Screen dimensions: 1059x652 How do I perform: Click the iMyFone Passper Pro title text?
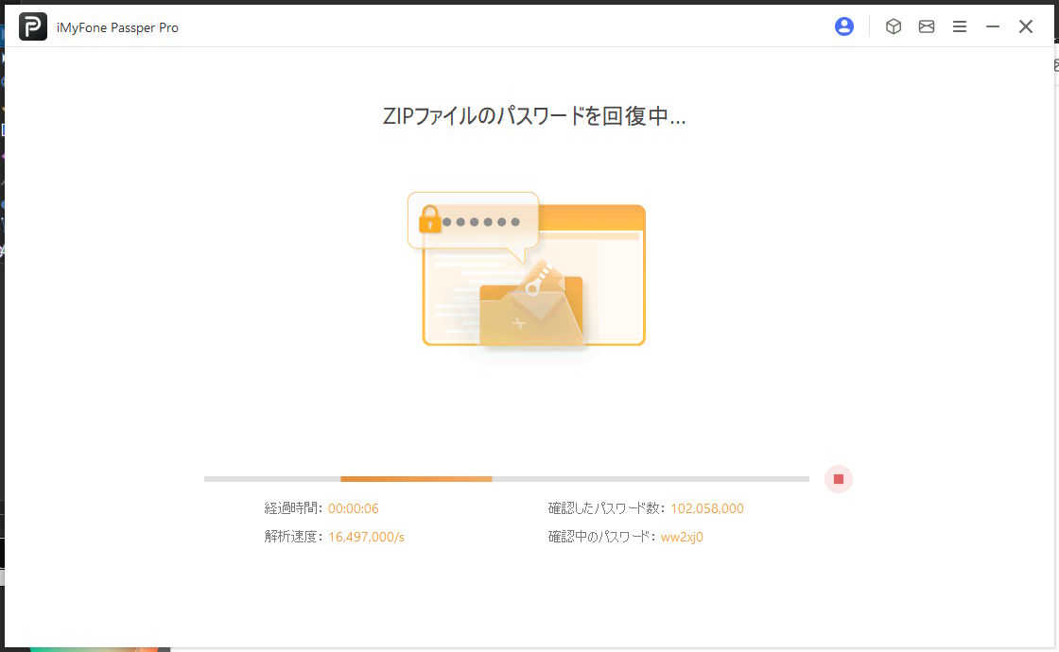click(x=117, y=27)
